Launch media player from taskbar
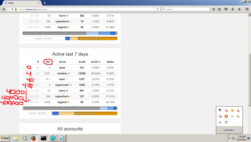The width and height of the screenshot is (251, 142). point(25,138)
